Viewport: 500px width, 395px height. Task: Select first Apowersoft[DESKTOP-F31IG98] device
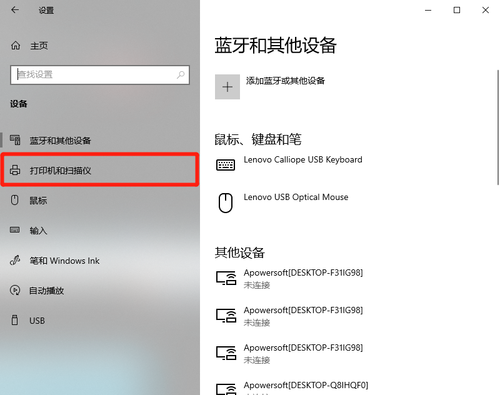(x=302, y=278)
